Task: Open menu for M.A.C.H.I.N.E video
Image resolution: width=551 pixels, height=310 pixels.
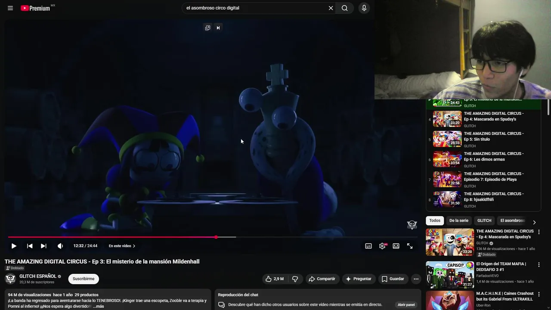Action: [x=539, y=294]
